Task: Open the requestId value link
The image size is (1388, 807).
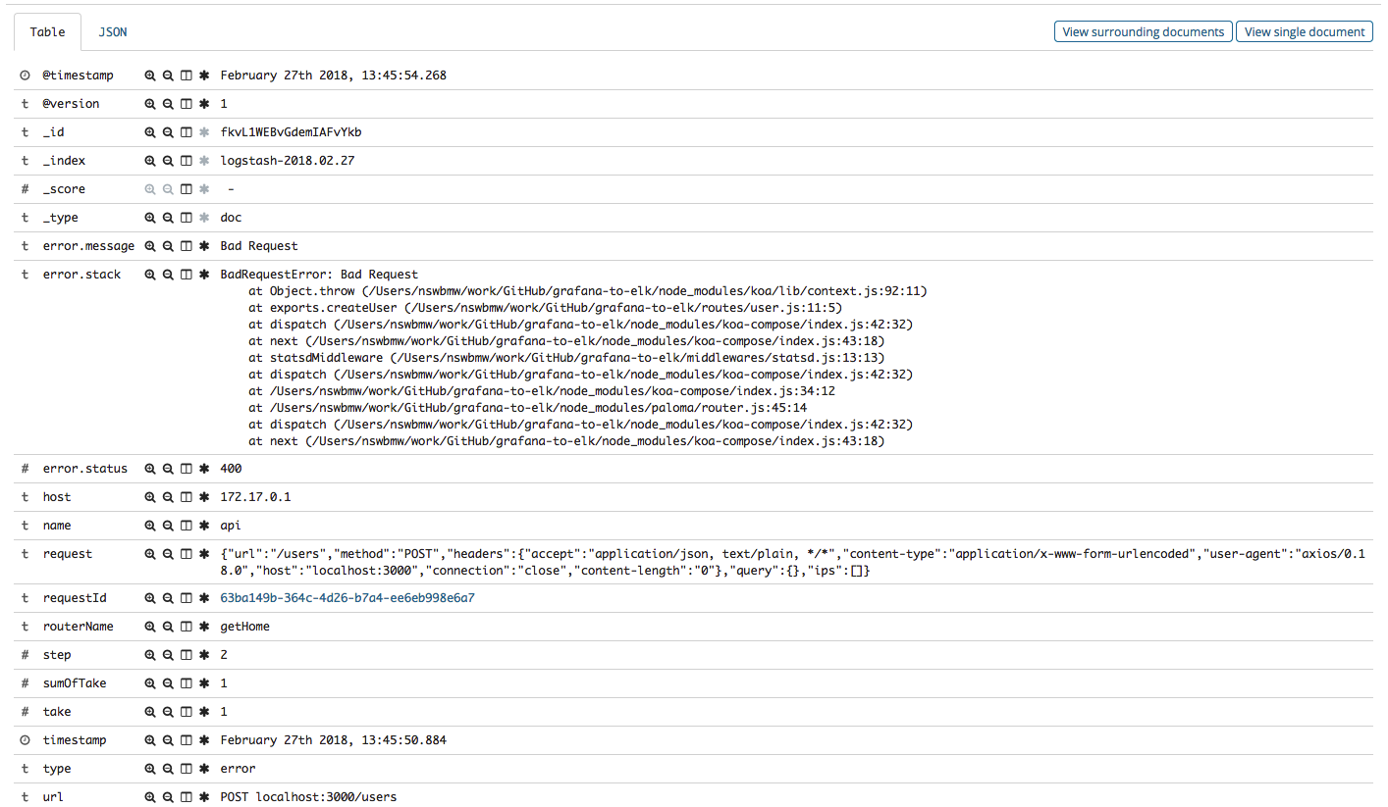Action: (x=347, y=598)
